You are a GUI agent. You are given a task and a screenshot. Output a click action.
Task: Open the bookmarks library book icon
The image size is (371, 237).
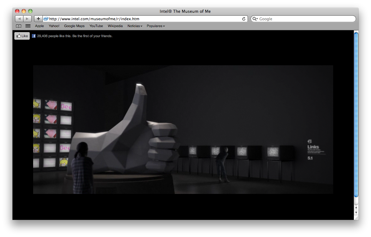click(19, 26)
